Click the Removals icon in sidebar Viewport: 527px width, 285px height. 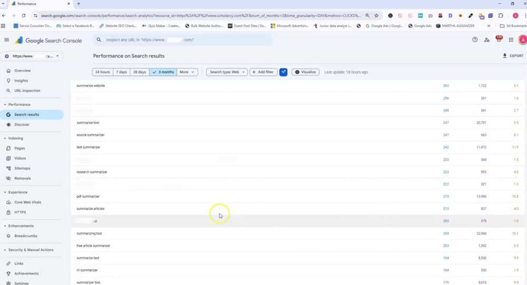(x=8, y=179)
